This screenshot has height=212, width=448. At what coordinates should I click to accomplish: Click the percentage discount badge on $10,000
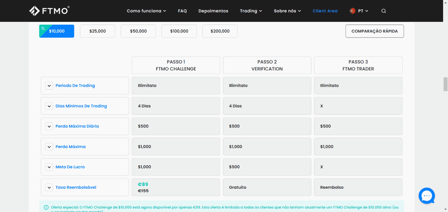coord(43,28)
